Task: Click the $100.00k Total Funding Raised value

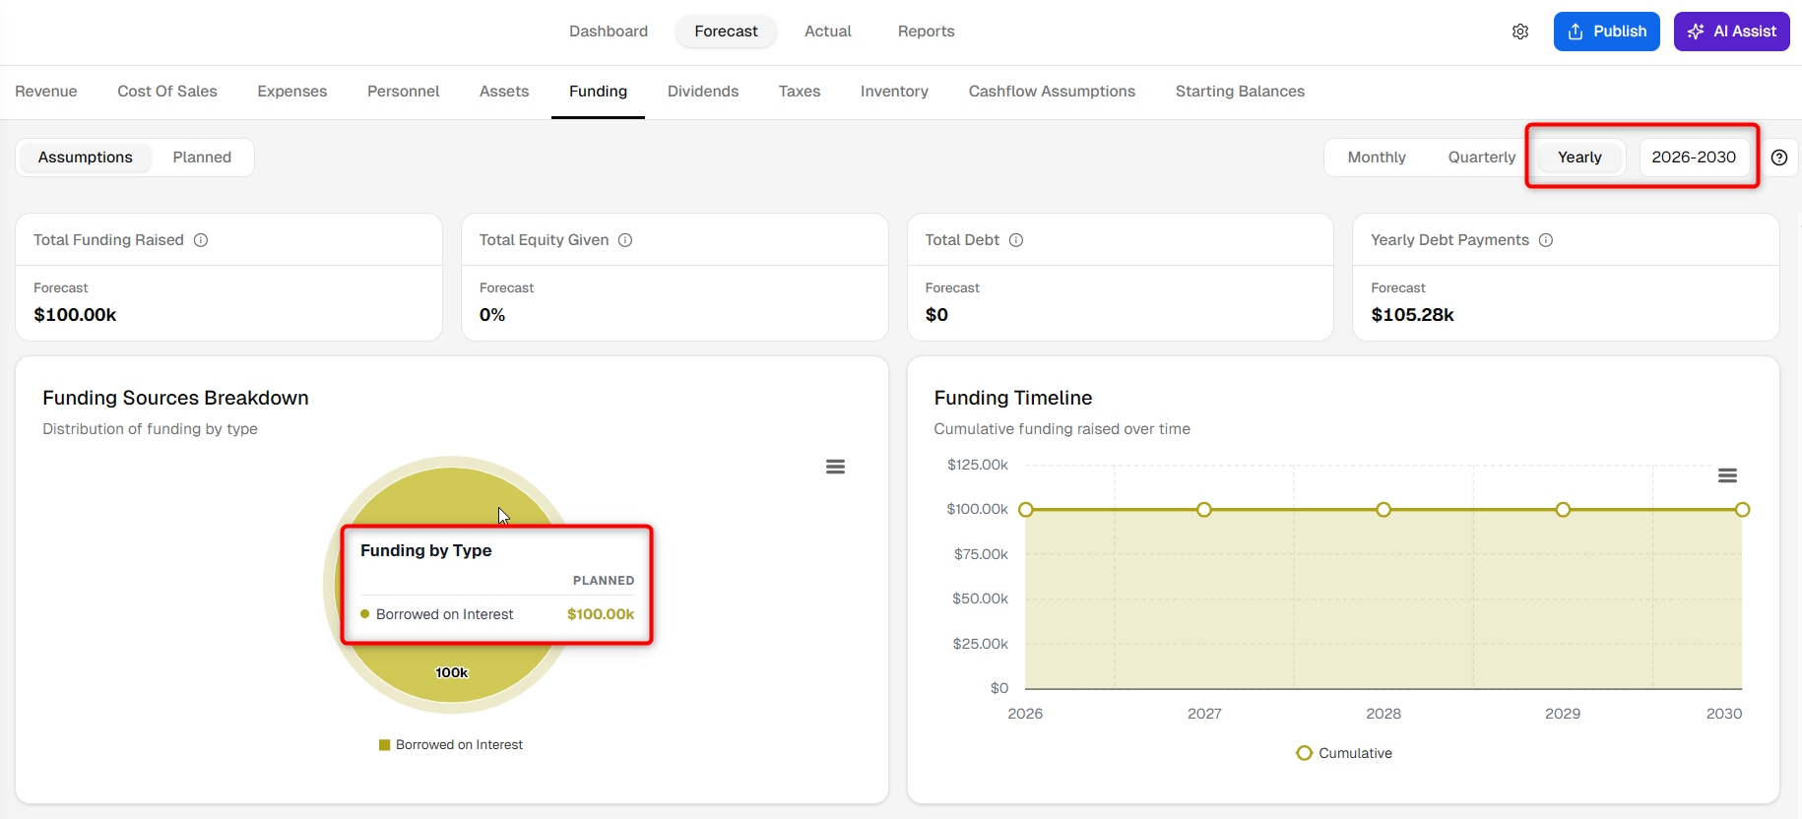Action: click(x=75, y=315)
